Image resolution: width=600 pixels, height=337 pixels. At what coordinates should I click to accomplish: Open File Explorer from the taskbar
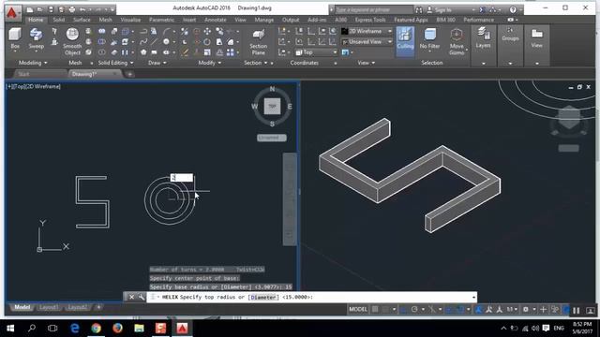click(139, 329)
